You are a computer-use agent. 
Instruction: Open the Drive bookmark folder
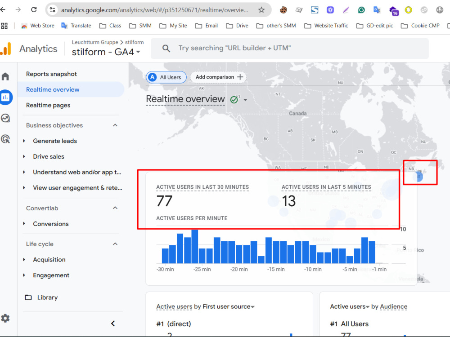pos(237,26)
